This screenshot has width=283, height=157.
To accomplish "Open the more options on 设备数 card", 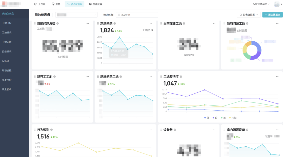I will (x=214, y=130).
